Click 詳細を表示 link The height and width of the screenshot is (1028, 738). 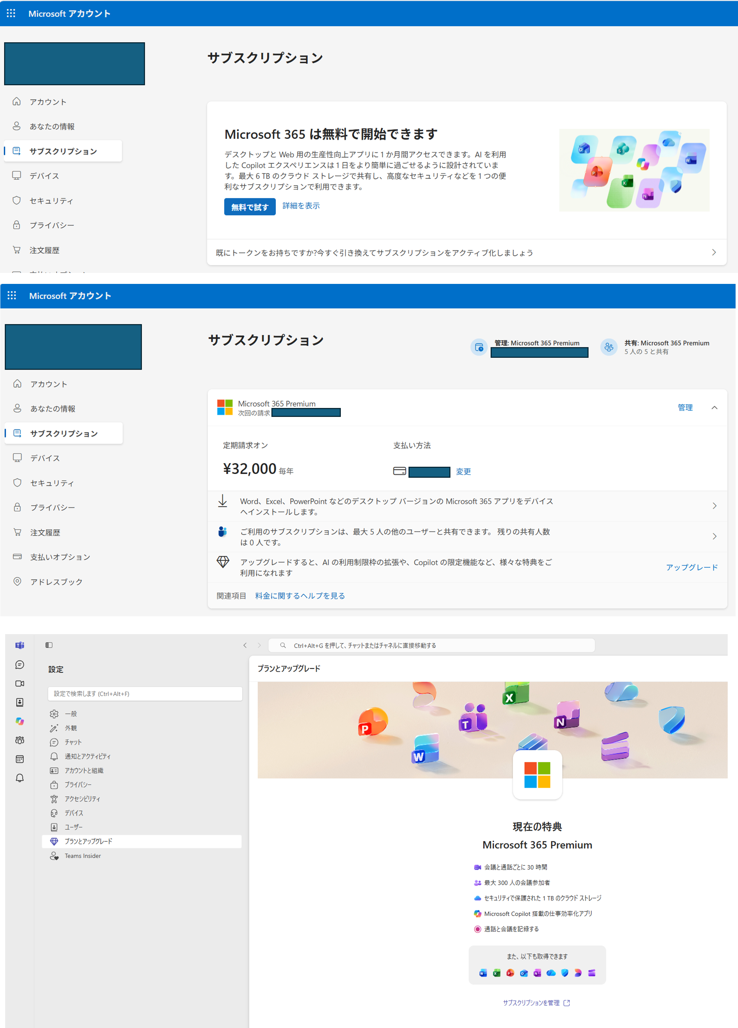point(301,206)
